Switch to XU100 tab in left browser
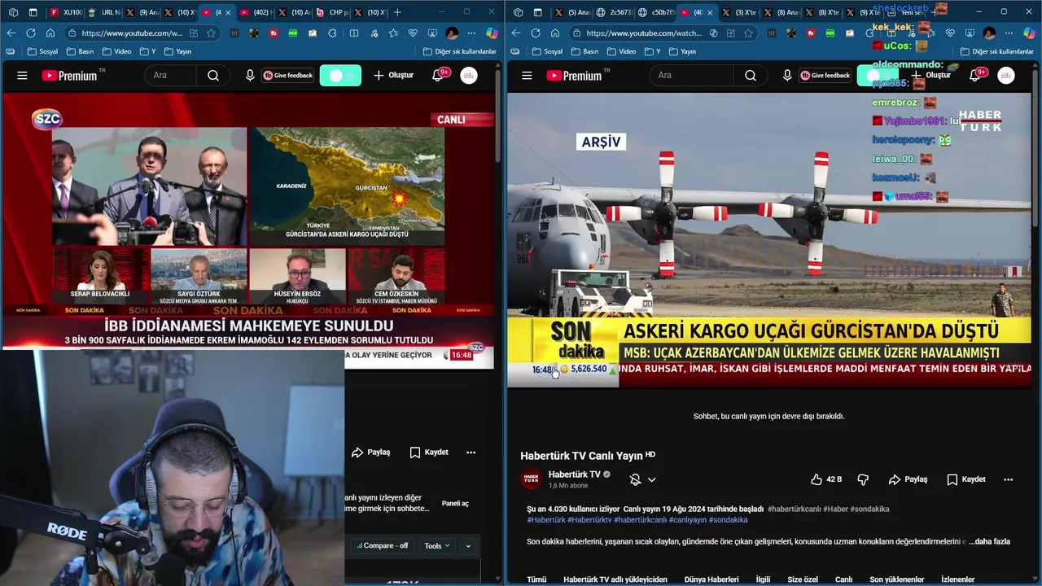This screenshot has height=586, width=1042. click(x=67, y=12)
